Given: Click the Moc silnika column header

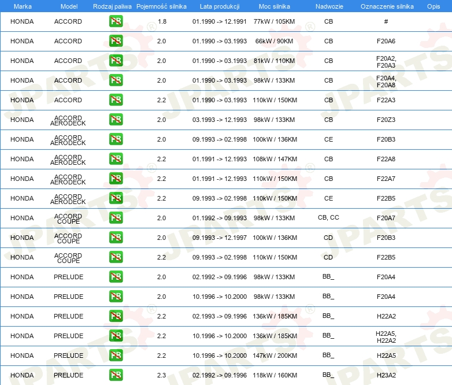Looking at the screenshot, I should (x=274, y=6).
